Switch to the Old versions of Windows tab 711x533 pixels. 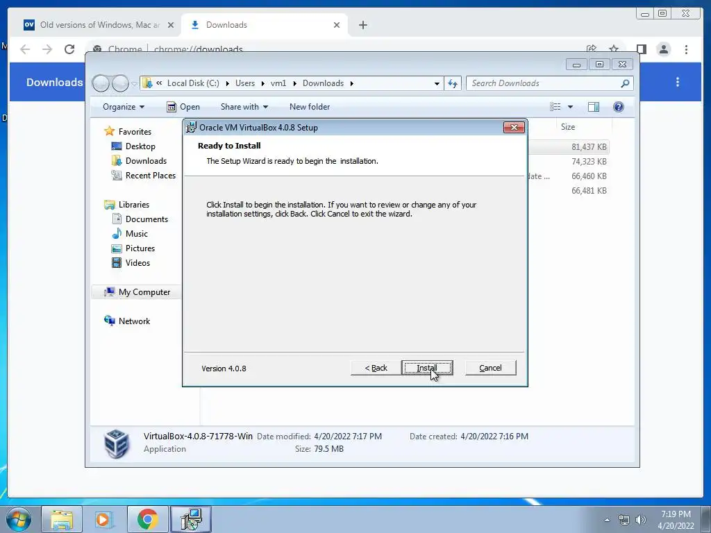click(99, 25)
